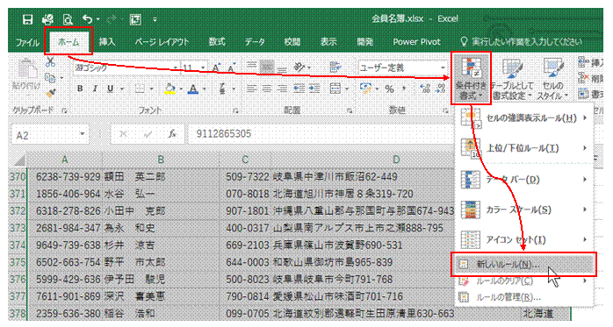
Task: Click the decrease indent icon
Action: click(299, 89)
